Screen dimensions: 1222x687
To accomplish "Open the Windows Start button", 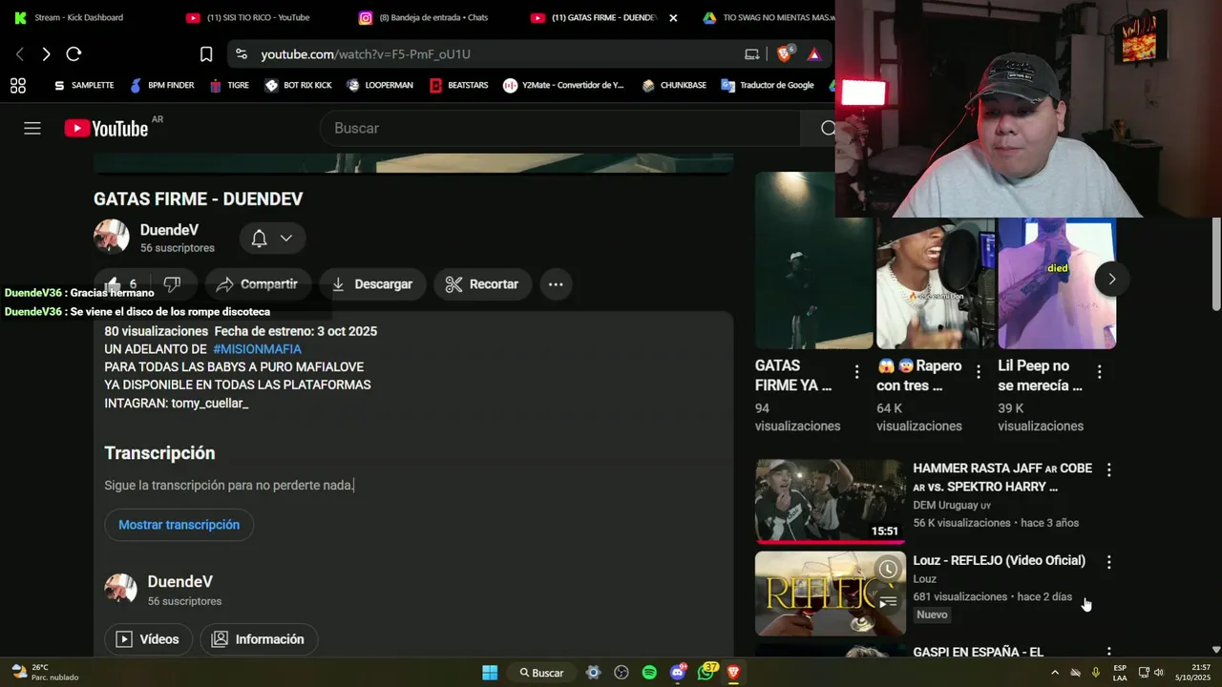I will point(490,673).
